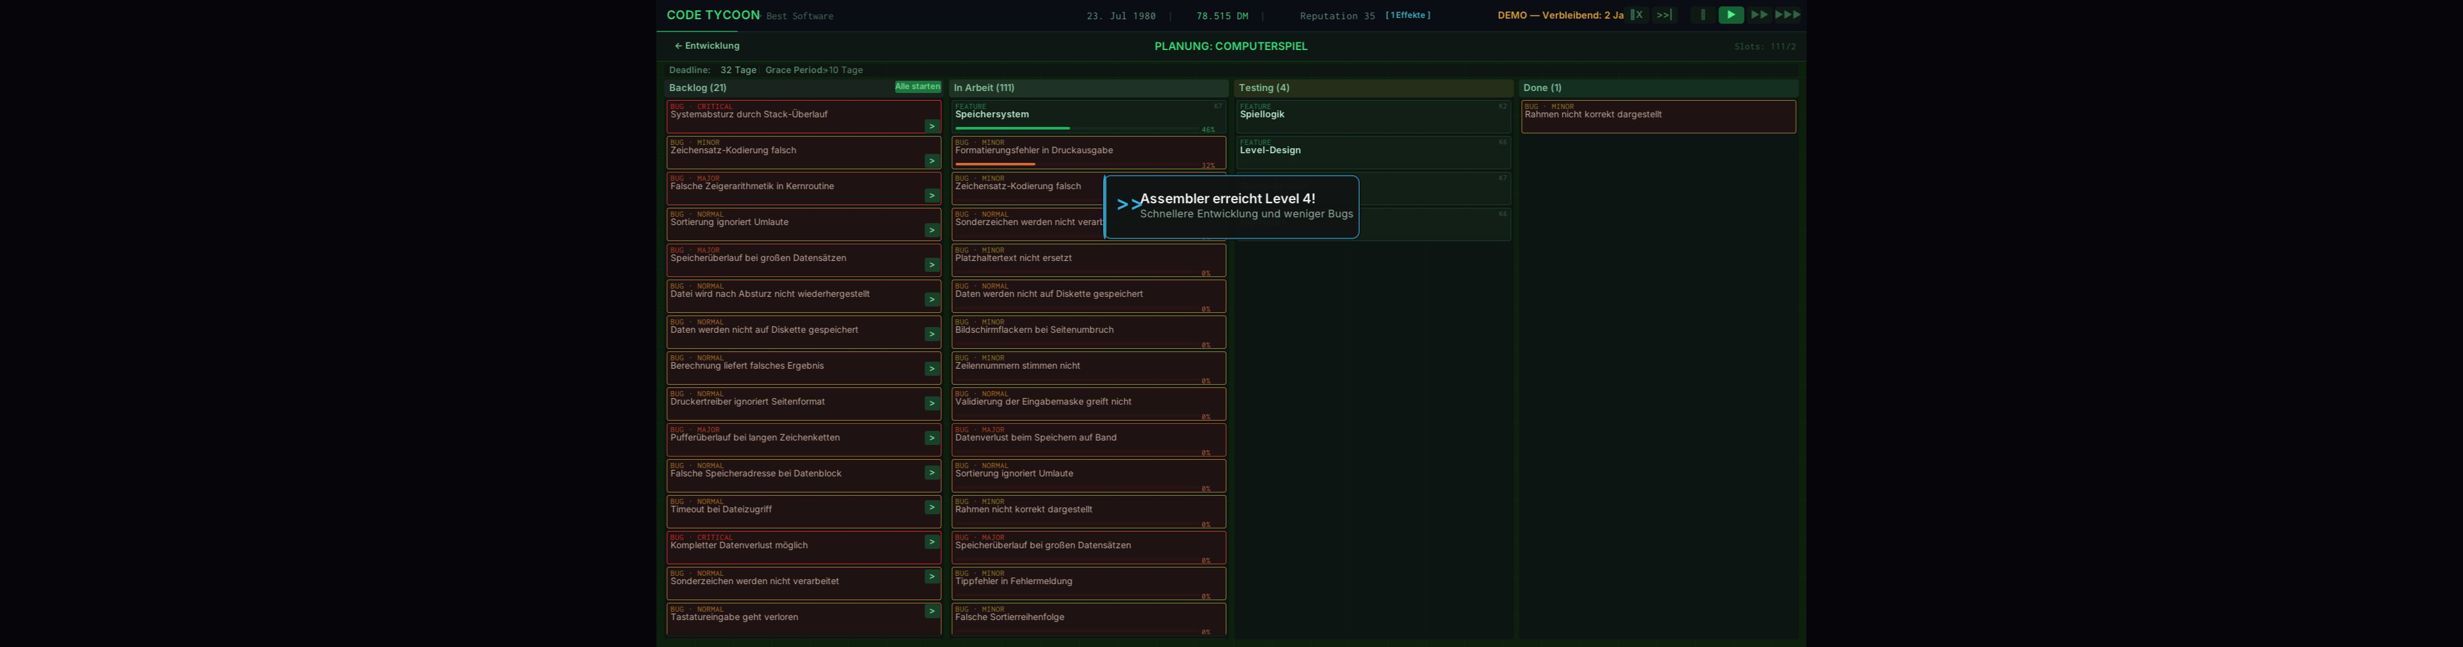The image size is (2463, 647).
Task: Open the 'Rahmen nicht korrekt dargestellt' Done card
Action: coord(1657,115)
